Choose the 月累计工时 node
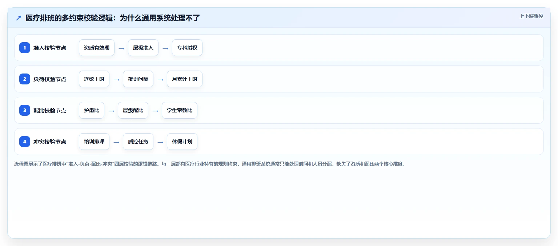Viewport: 558px width, 246px height. tap(185, 79)
